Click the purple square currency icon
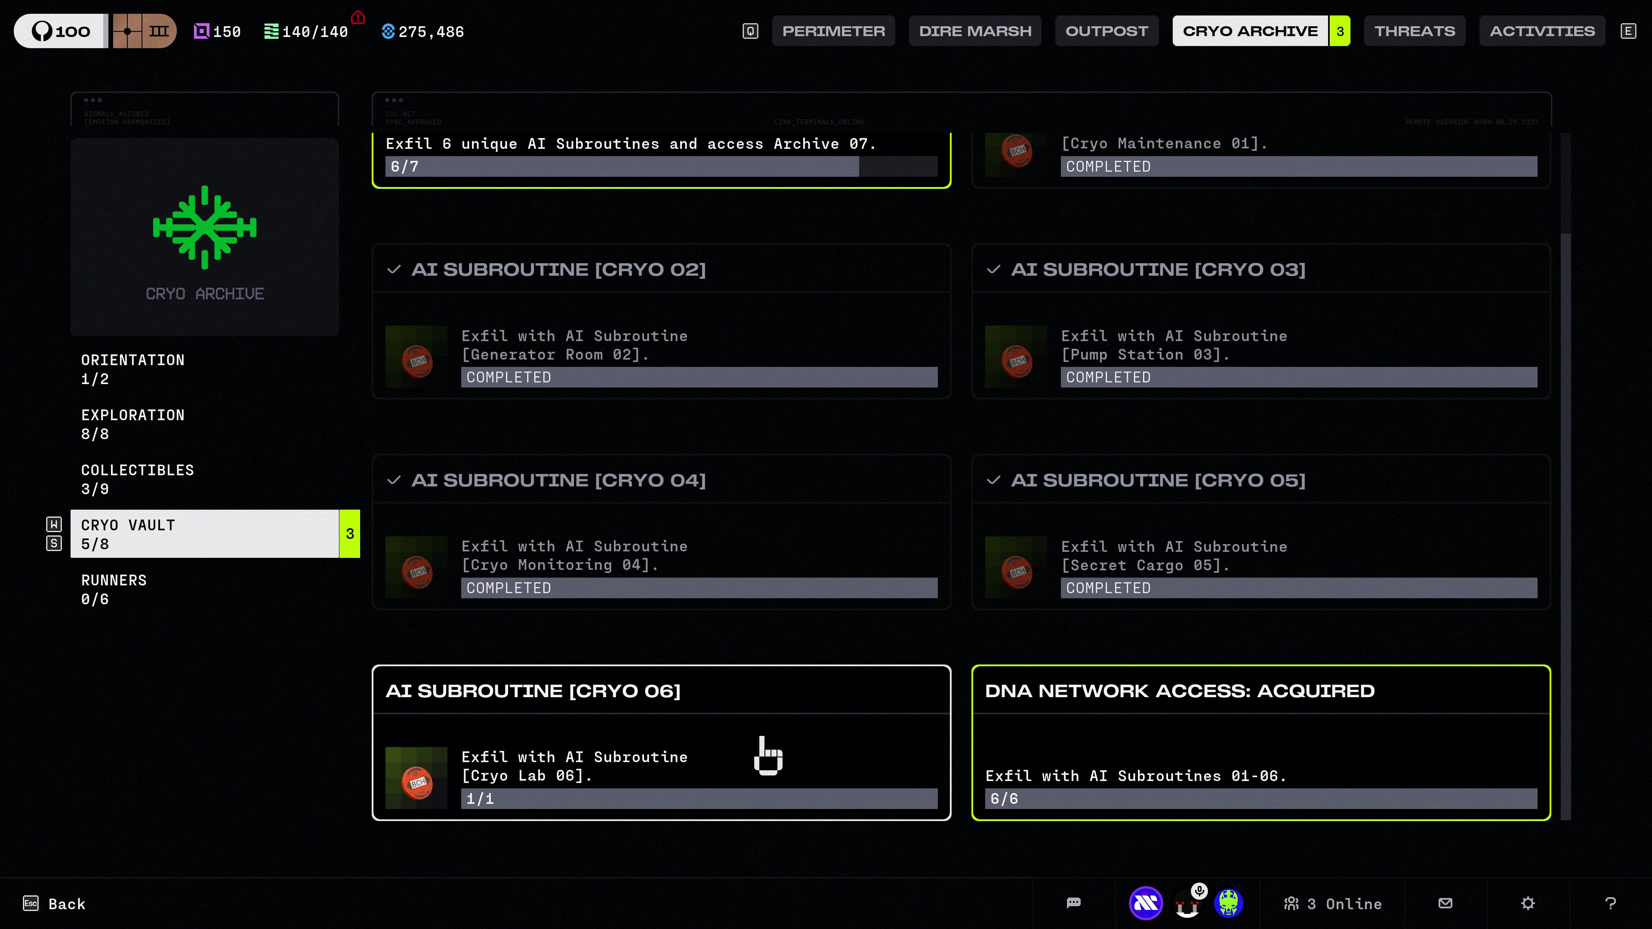The width and height of the screenshot is (1652, 929). 201,31
